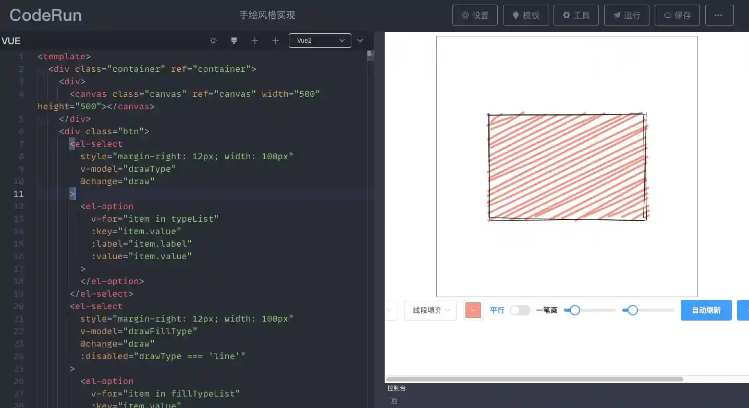
Task: Click the 自动刷新 auto-refresh button
Action: pyautogui.click(x=706, y=310)
